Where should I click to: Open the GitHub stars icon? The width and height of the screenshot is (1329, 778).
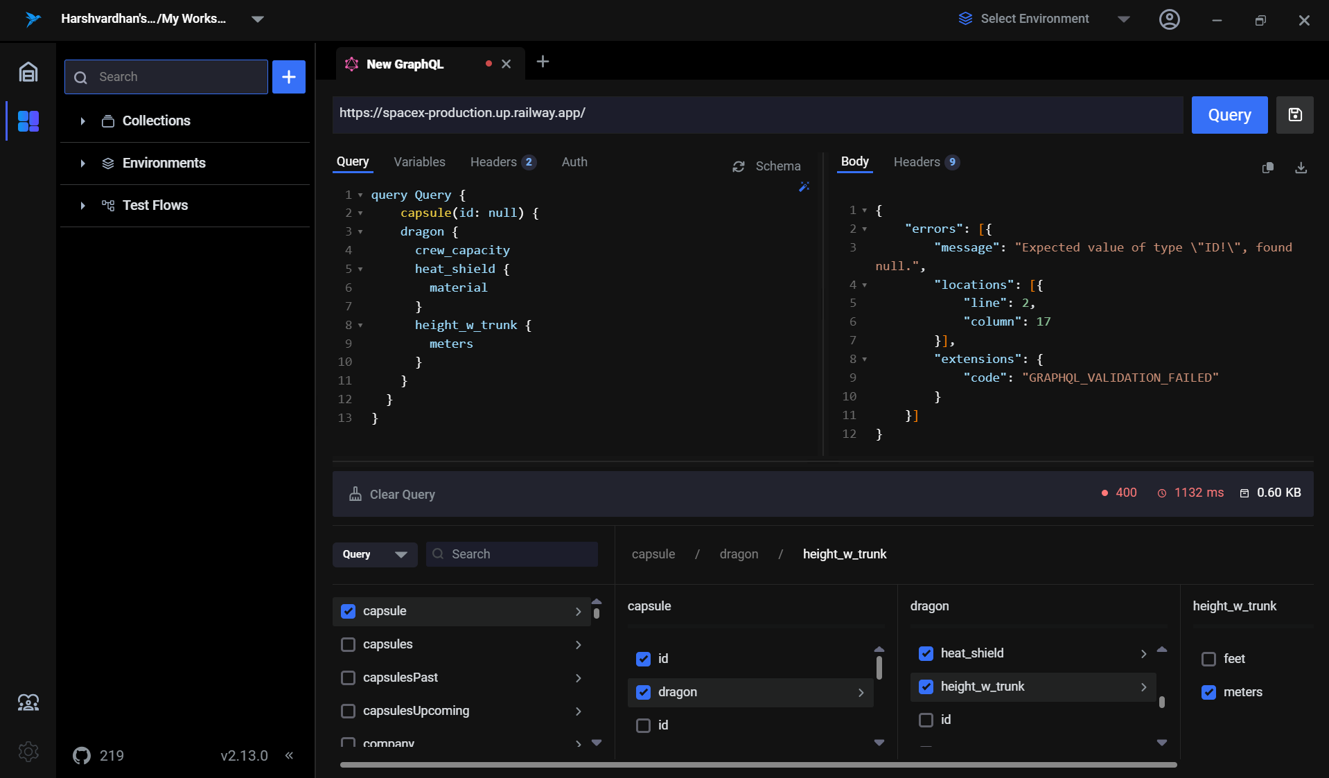point(82,756)
